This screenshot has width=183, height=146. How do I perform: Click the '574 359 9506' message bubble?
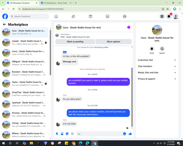pos(69,124)
